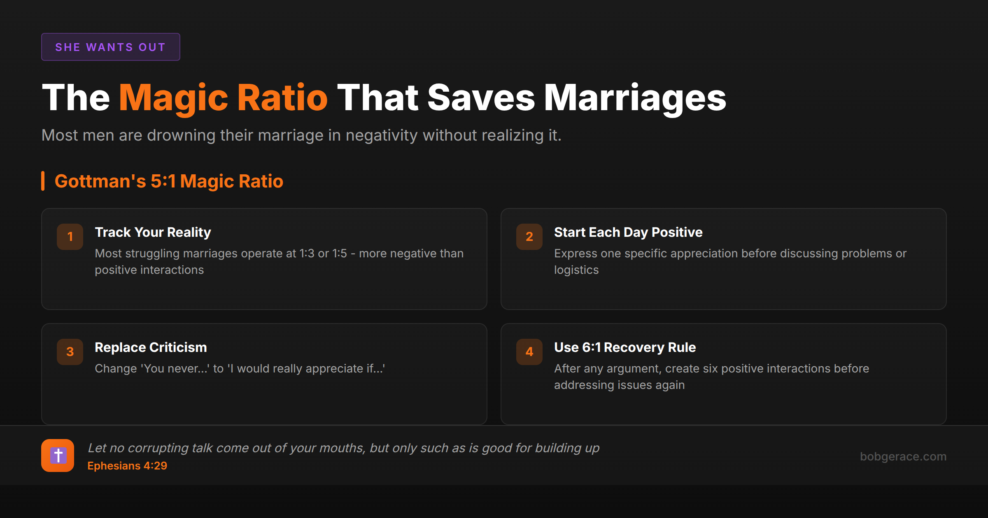The height and width of the screenshot is (518, 988).
Task: Click the orange accent bar beside the section heading
Action: coord(43,180)
